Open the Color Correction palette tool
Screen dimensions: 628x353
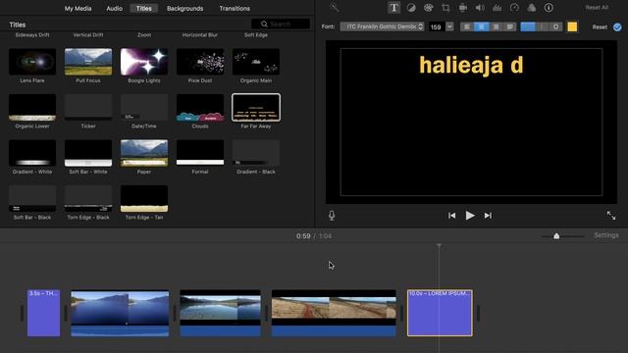(428, 8)
